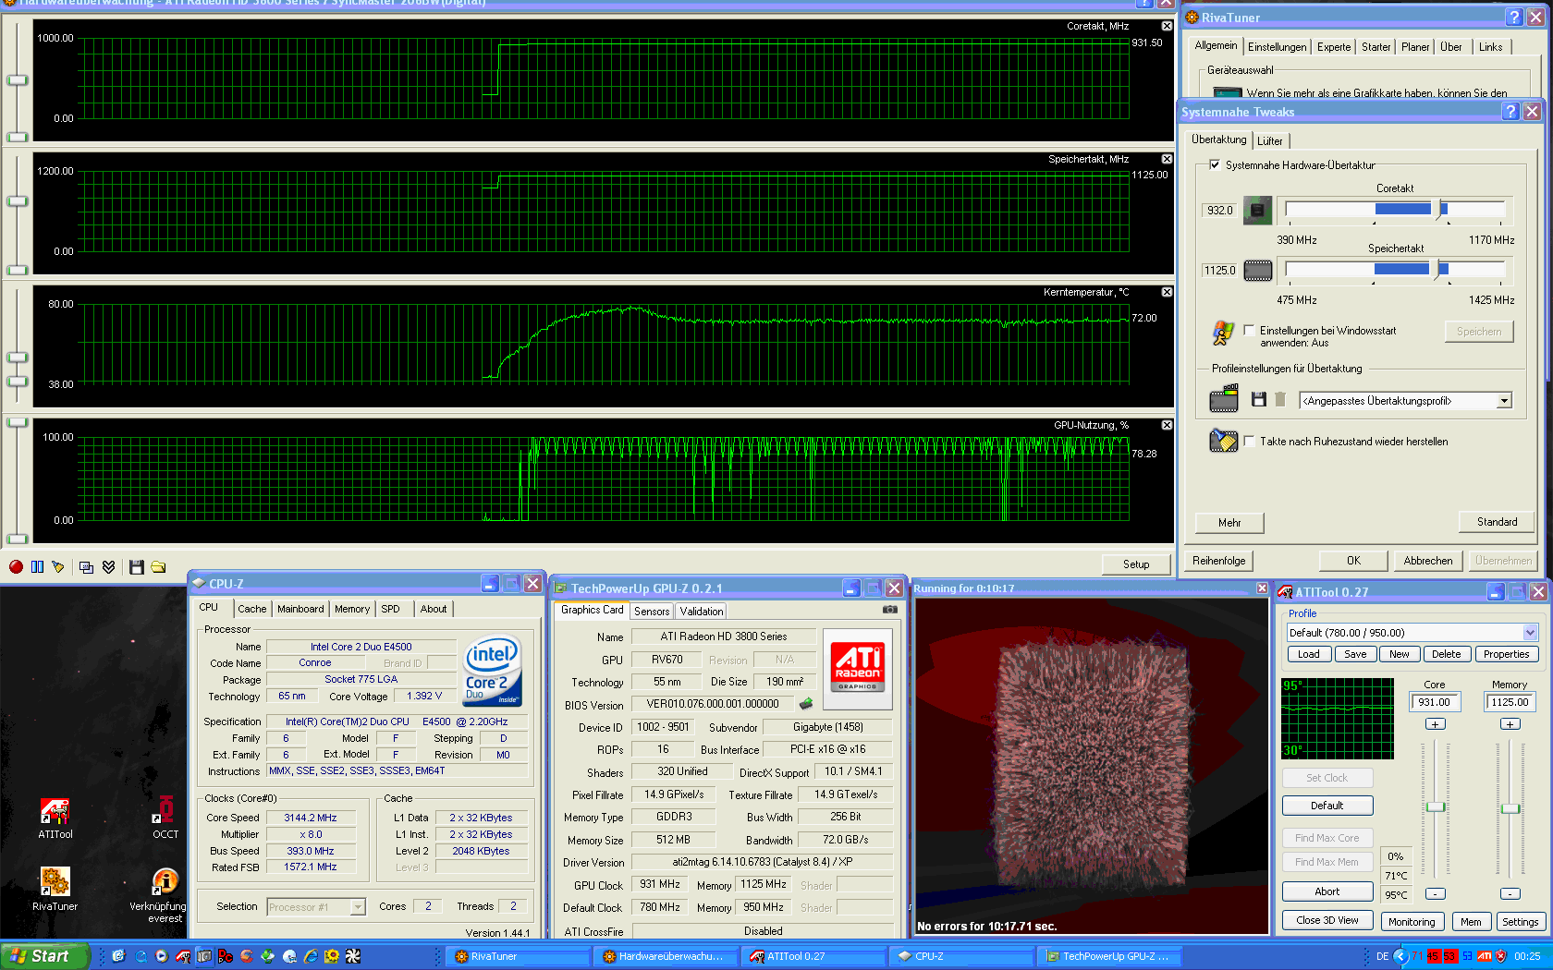The height and width of the screenshot is (970, 1553).
Task: Close the GPU-Nutzung graph
Action: 1167,425
